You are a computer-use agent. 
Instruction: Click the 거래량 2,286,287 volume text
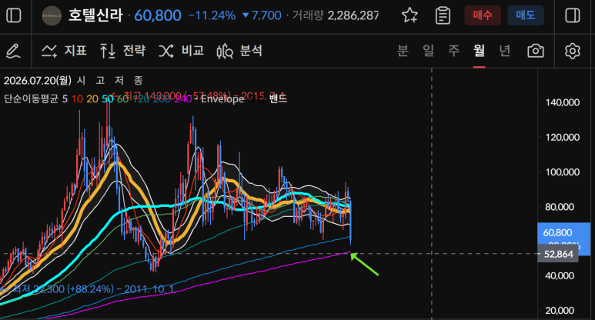pyautogui.click(x=336, y=15)
